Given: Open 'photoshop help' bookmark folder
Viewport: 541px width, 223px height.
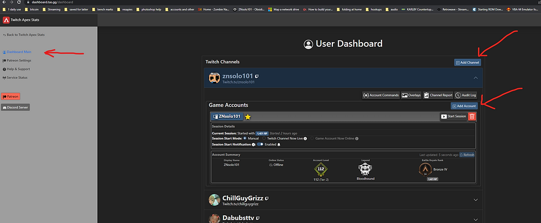Looking at the screenshot, I should (148, 10).
